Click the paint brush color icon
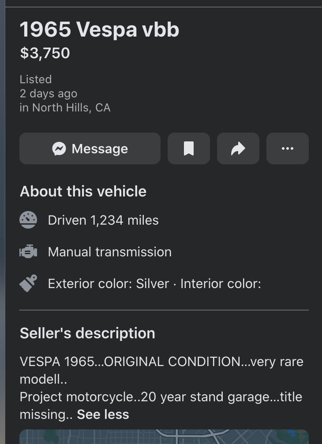 (x=28, y=283)
